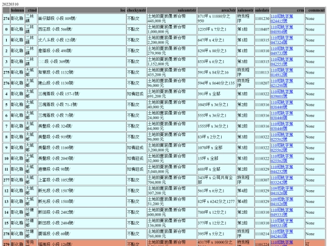This screenshot has height=246, width=328.
Task: Click area cell '343坪 x 公同共有全部'
Action: [217, 180]
